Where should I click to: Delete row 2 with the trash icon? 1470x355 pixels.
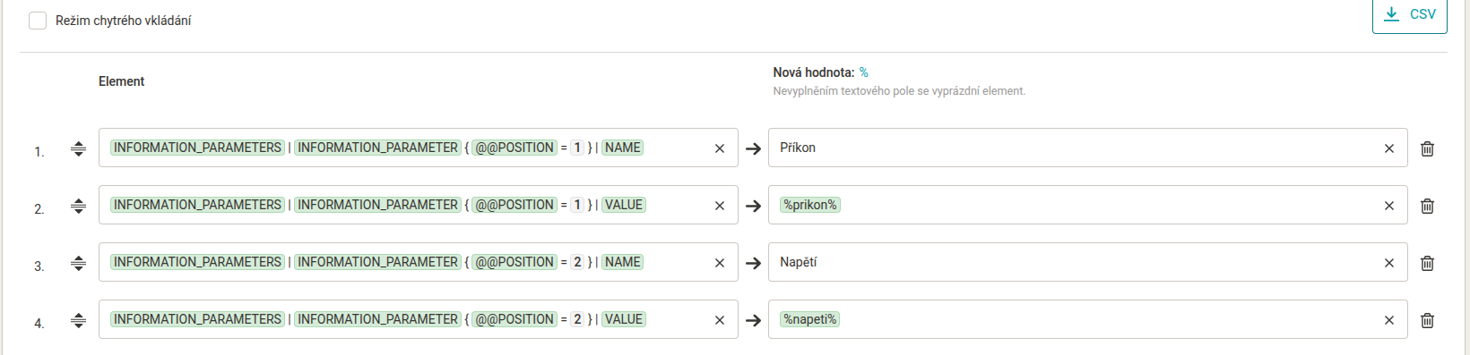click(1427, 206)
